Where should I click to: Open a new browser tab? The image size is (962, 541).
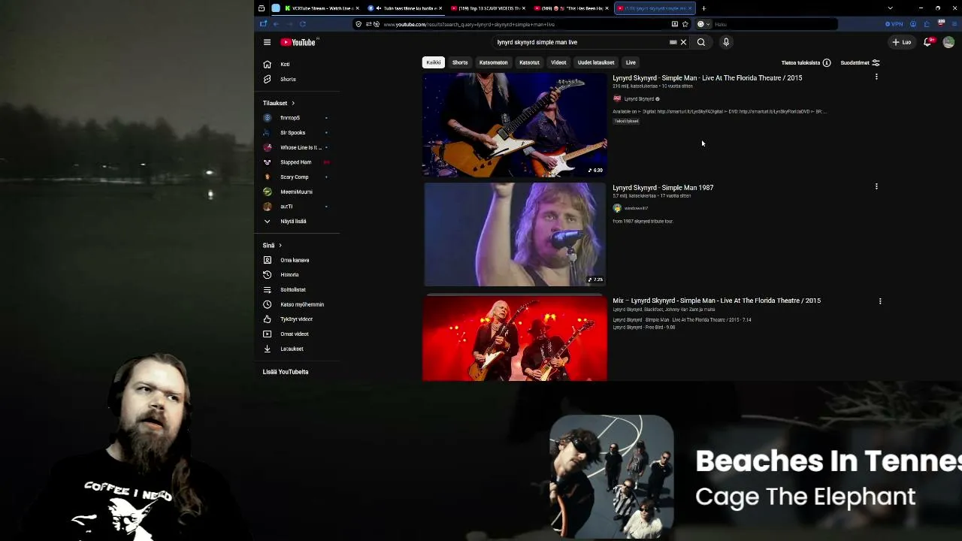tap(704, 8)
